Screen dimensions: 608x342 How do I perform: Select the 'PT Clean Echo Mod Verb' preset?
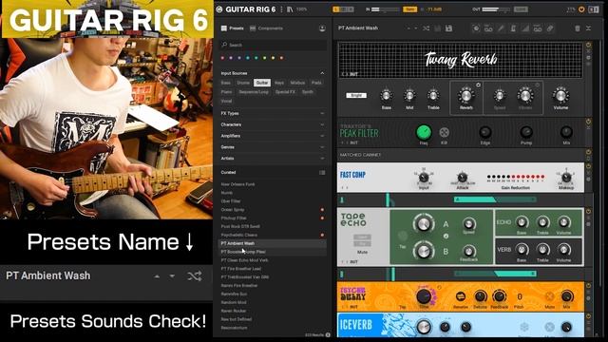pos(244,260)
